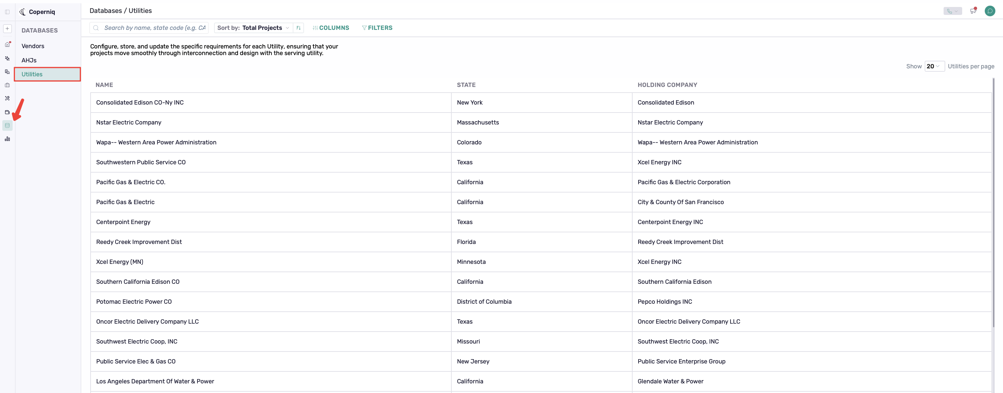Select AHJs in the Databases menu
The image size is (1003, 393).
(29, 60)
